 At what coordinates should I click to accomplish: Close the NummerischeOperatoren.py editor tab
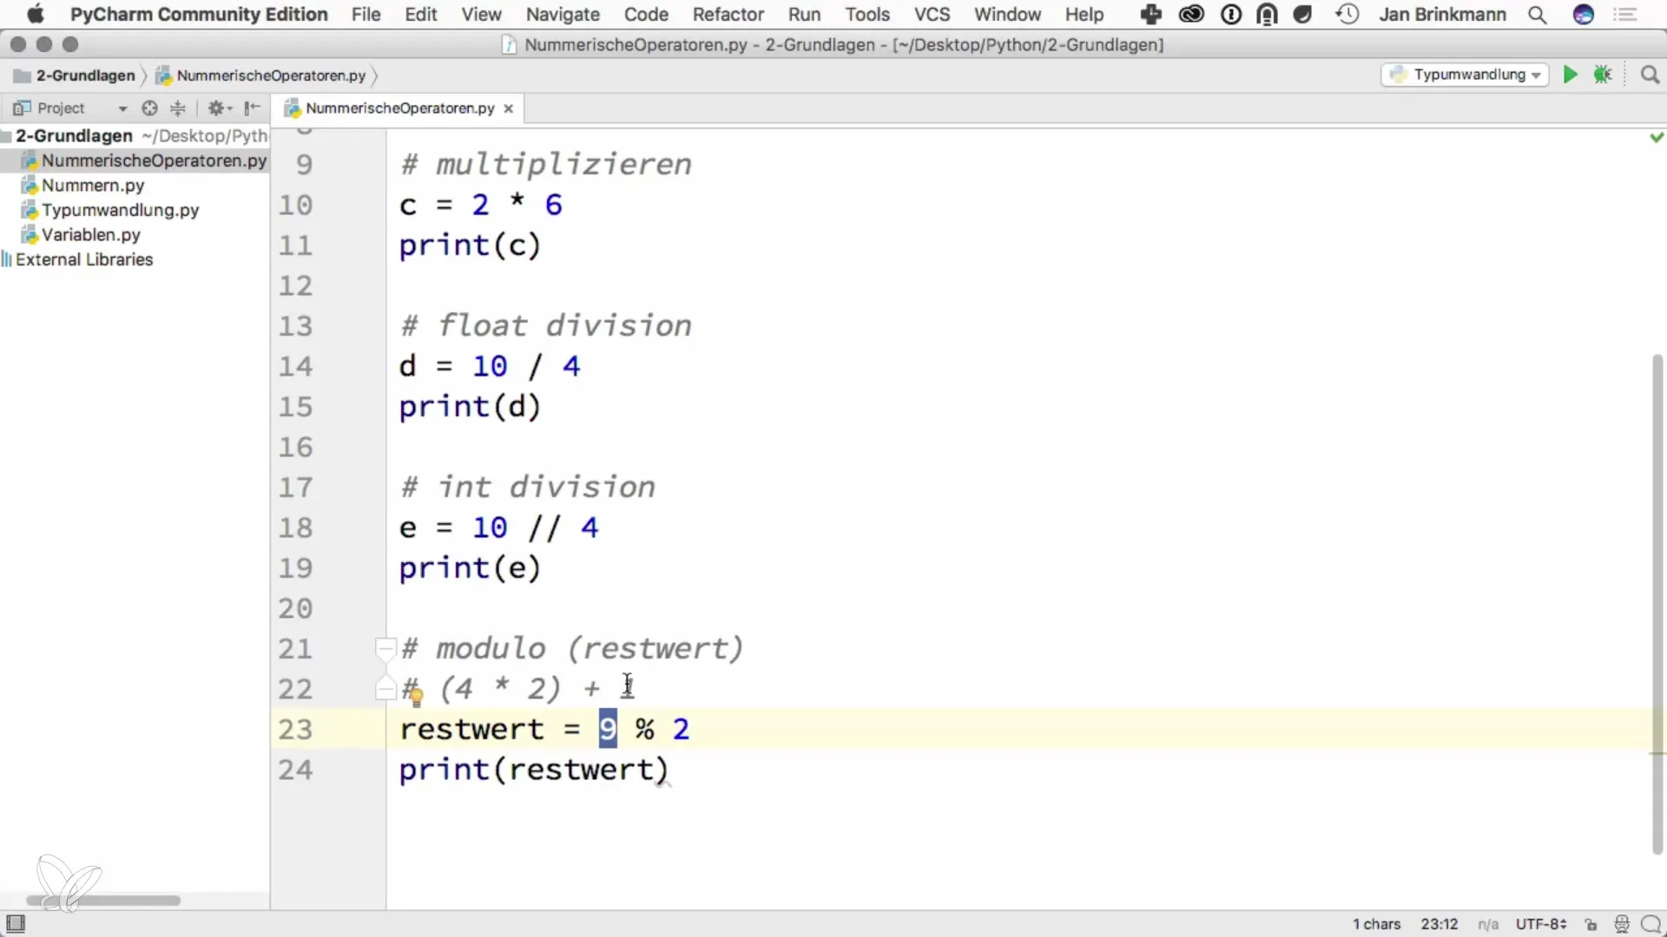(x=509, y=108)
